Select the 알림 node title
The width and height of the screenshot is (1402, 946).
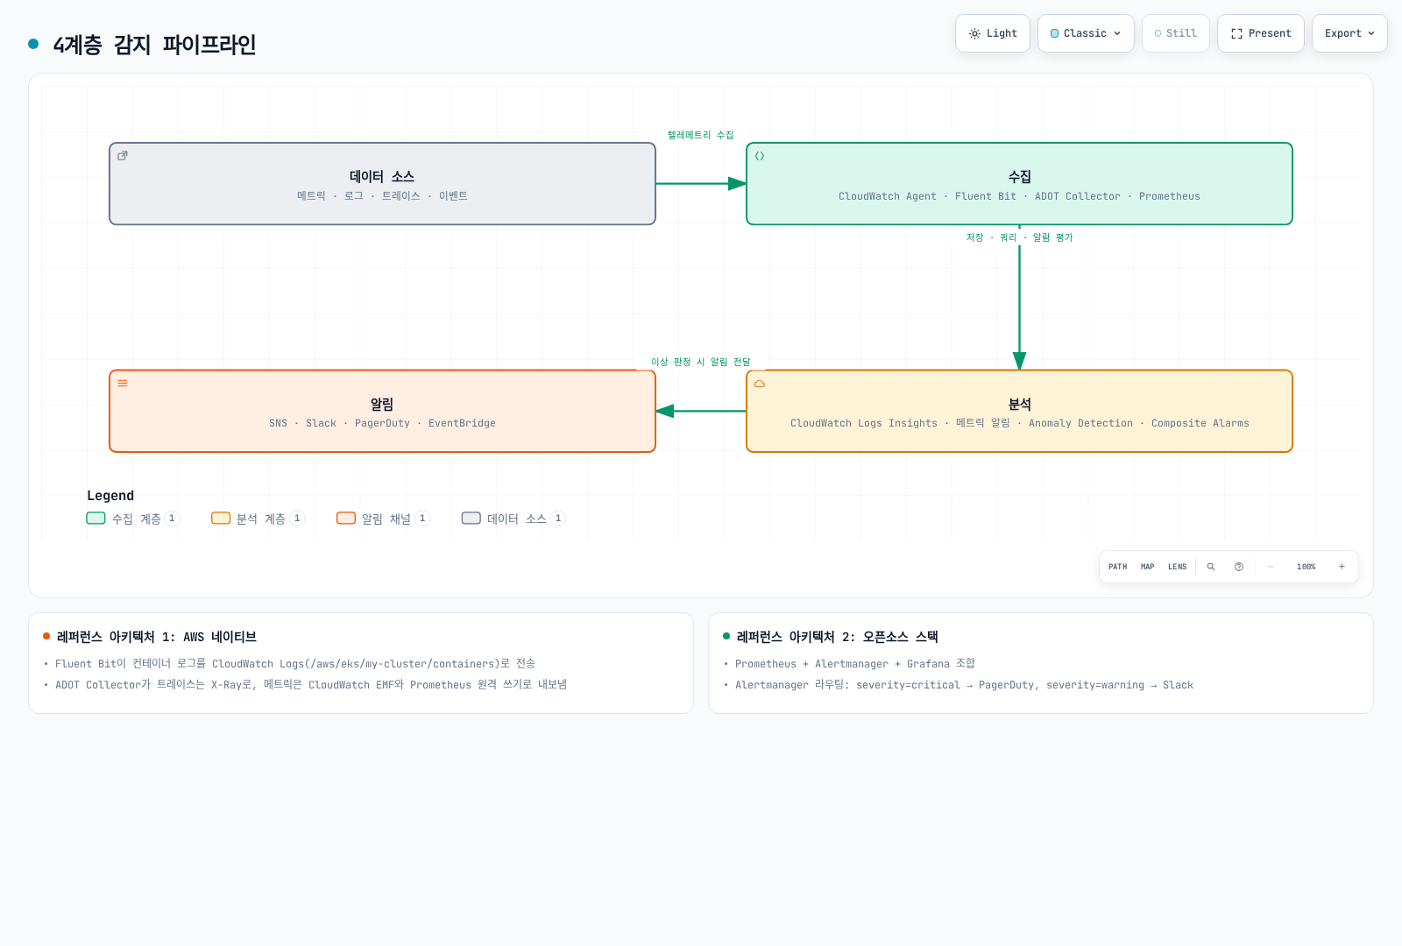382,404
